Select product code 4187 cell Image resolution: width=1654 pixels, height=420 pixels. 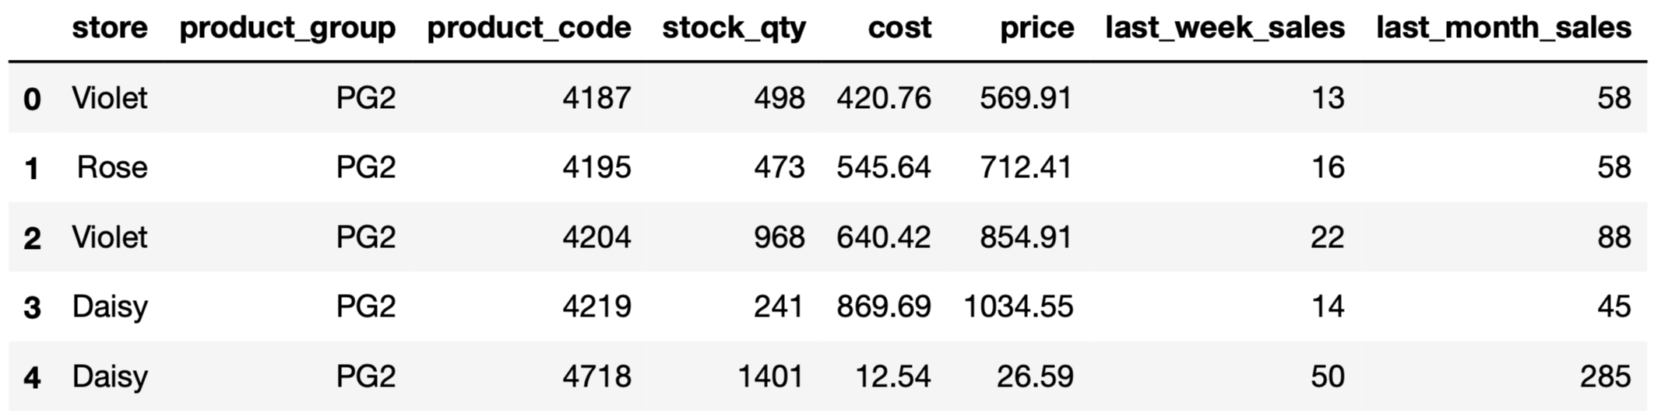(x=596, y=98)
